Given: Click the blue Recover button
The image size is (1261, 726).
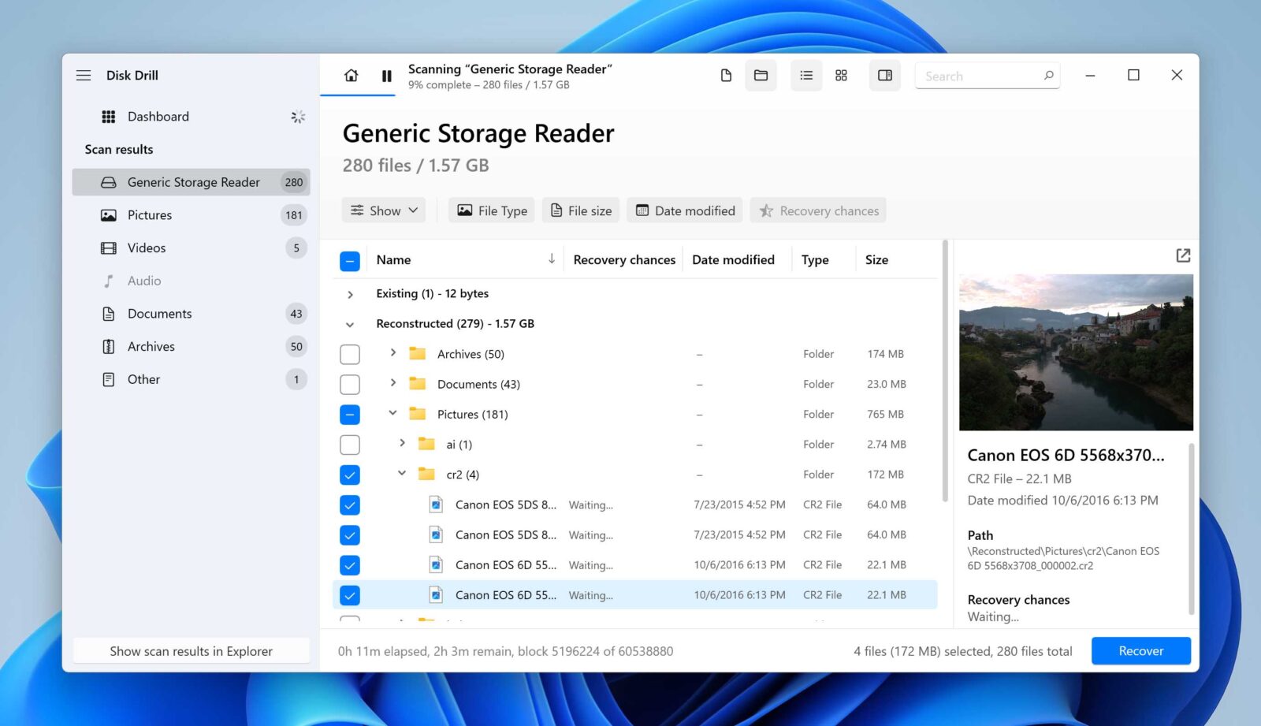Looking at the screenshot, I should (x=1140, y=651).
